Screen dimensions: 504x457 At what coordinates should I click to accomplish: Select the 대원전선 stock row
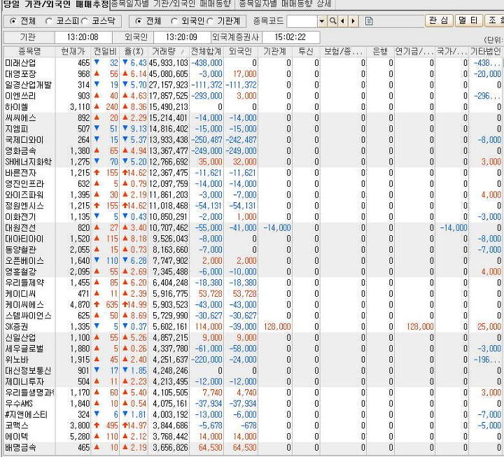pos(253,228)
